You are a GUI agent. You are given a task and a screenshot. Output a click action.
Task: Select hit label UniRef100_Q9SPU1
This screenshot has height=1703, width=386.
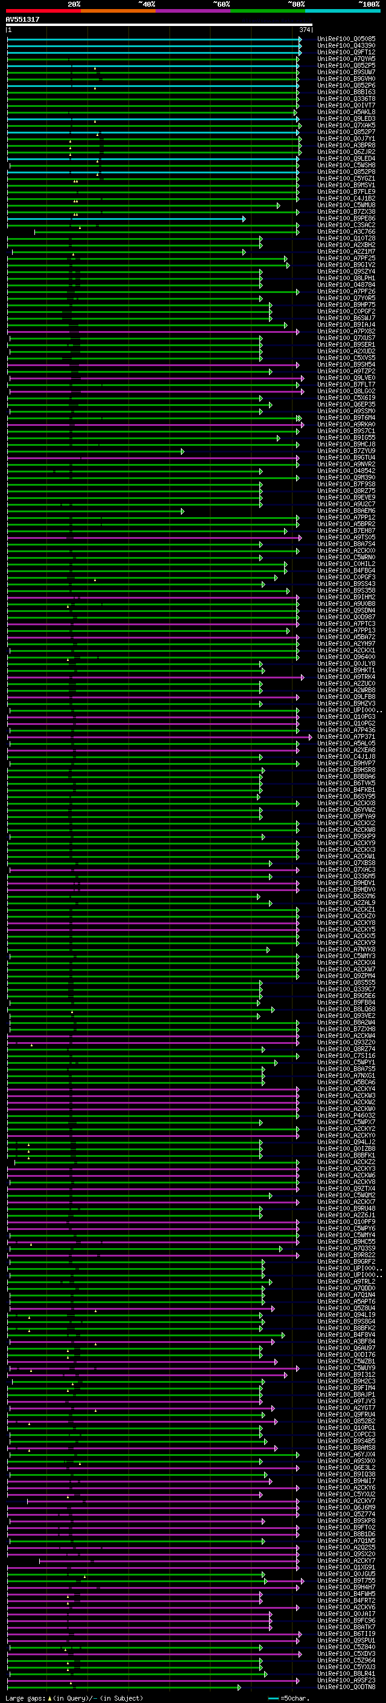pyautogui.click(x=346, y=1640)
